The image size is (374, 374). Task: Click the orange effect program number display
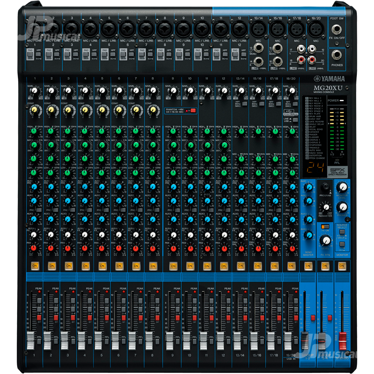coord(315,168)
